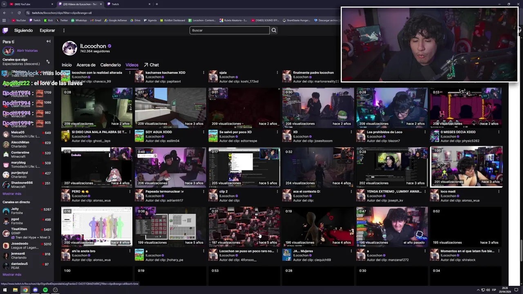The height and width of the screenshot is (294, 523).
Task: Switch to the Acerca de tab
Action: coord(86,65)
